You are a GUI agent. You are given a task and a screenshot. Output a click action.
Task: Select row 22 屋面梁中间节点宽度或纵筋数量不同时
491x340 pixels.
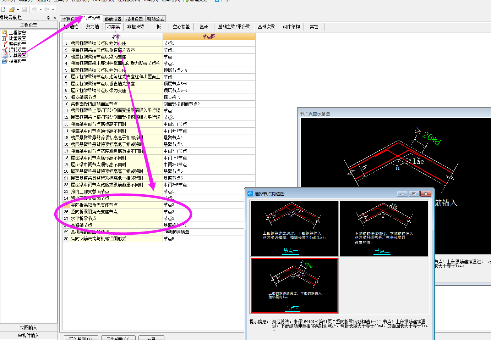(116, 185)
